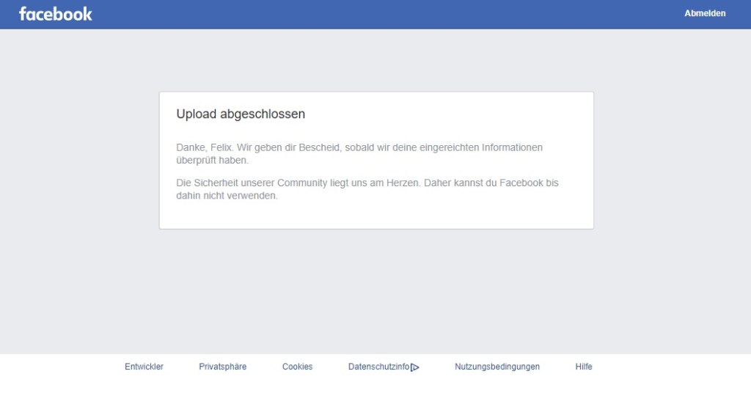Screen dimensions: 751x393
Task: Open the Cookies footer link
Action: (x=297, y=367)
